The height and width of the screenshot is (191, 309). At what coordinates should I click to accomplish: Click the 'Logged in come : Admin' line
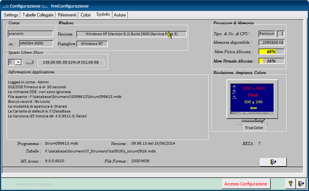click(28, 82)
